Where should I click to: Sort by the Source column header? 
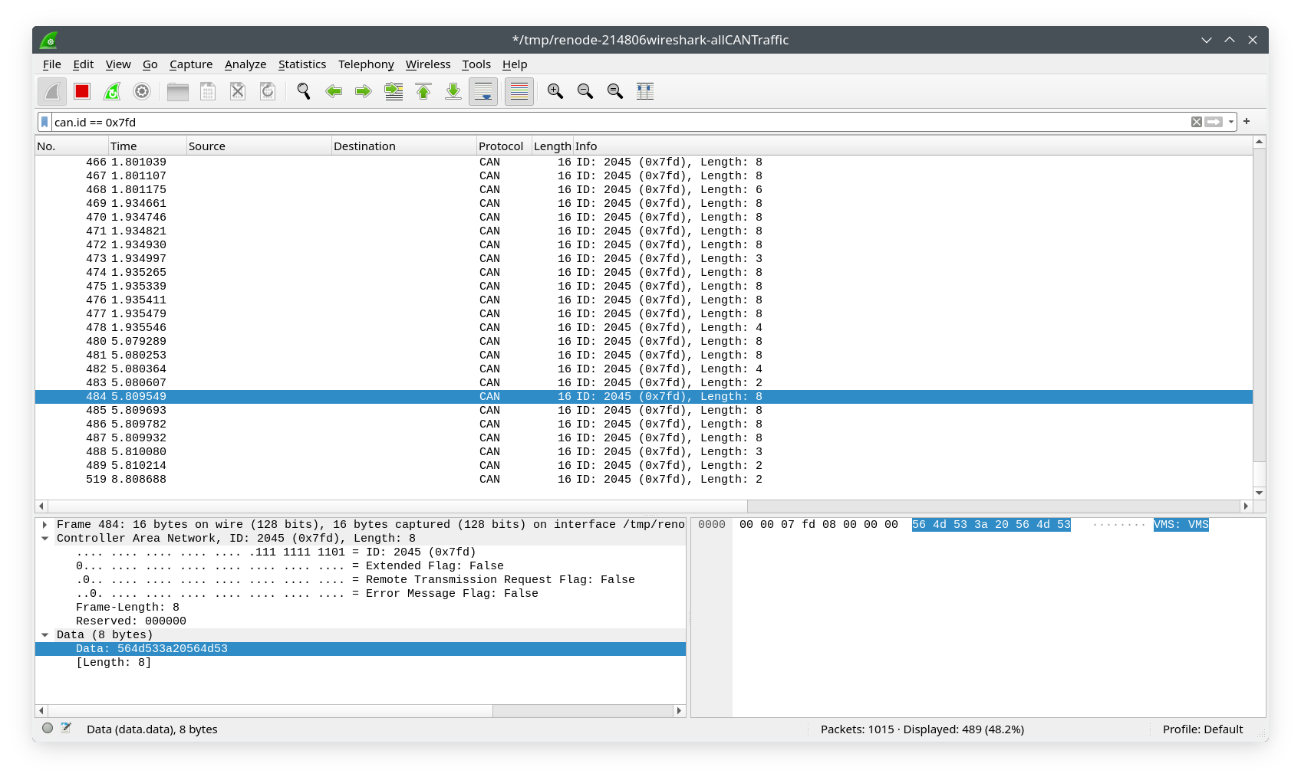(259, 146)
